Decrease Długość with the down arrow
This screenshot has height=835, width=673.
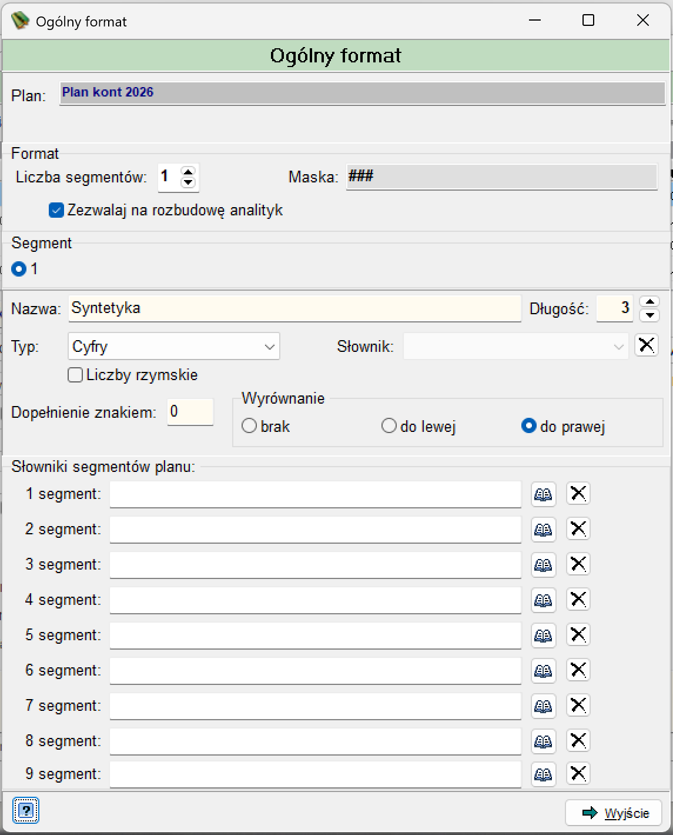click(650, 315)
